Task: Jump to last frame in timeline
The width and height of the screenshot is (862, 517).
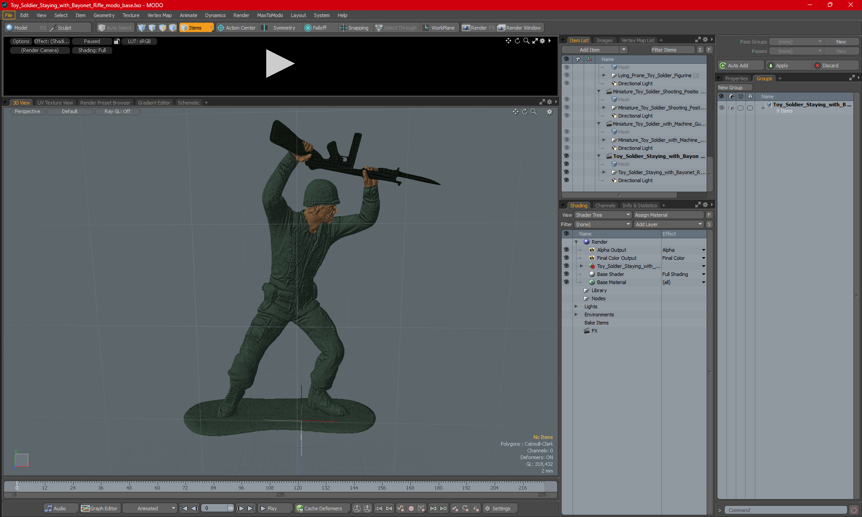Action: [x=251, y=508]
